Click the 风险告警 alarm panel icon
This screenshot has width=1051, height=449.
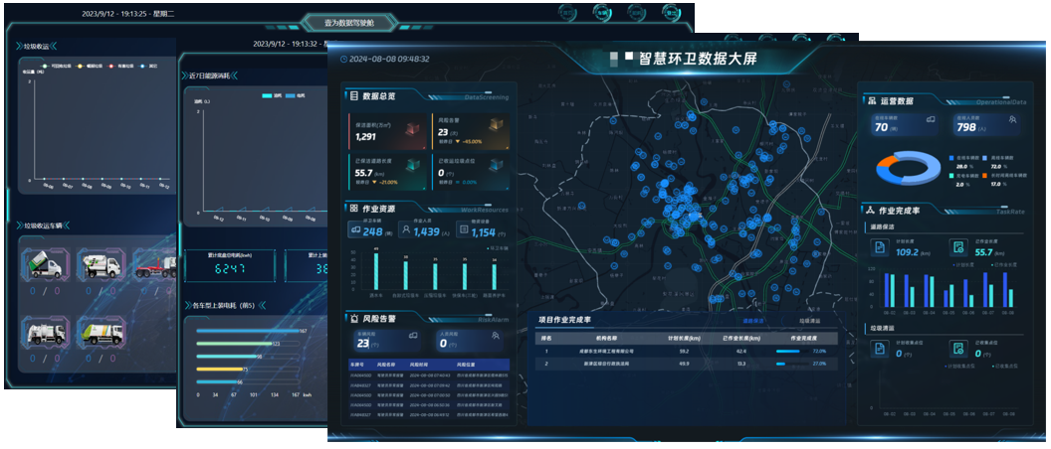(353, 318)
